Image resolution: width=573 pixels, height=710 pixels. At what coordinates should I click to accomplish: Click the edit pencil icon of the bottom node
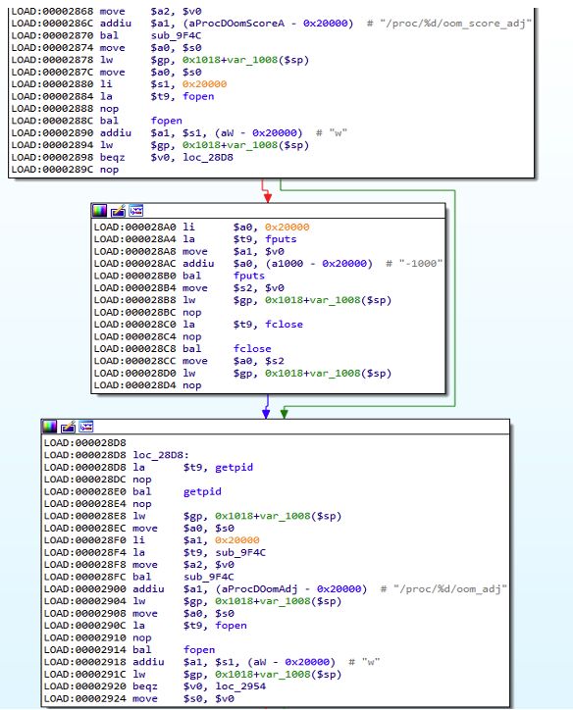click(68, 427)
